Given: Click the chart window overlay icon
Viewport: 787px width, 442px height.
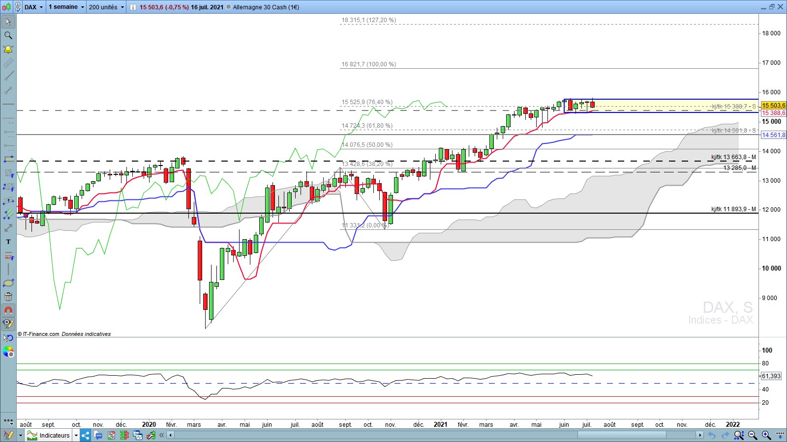Looking at the screenshot, I should coord(137,435).
